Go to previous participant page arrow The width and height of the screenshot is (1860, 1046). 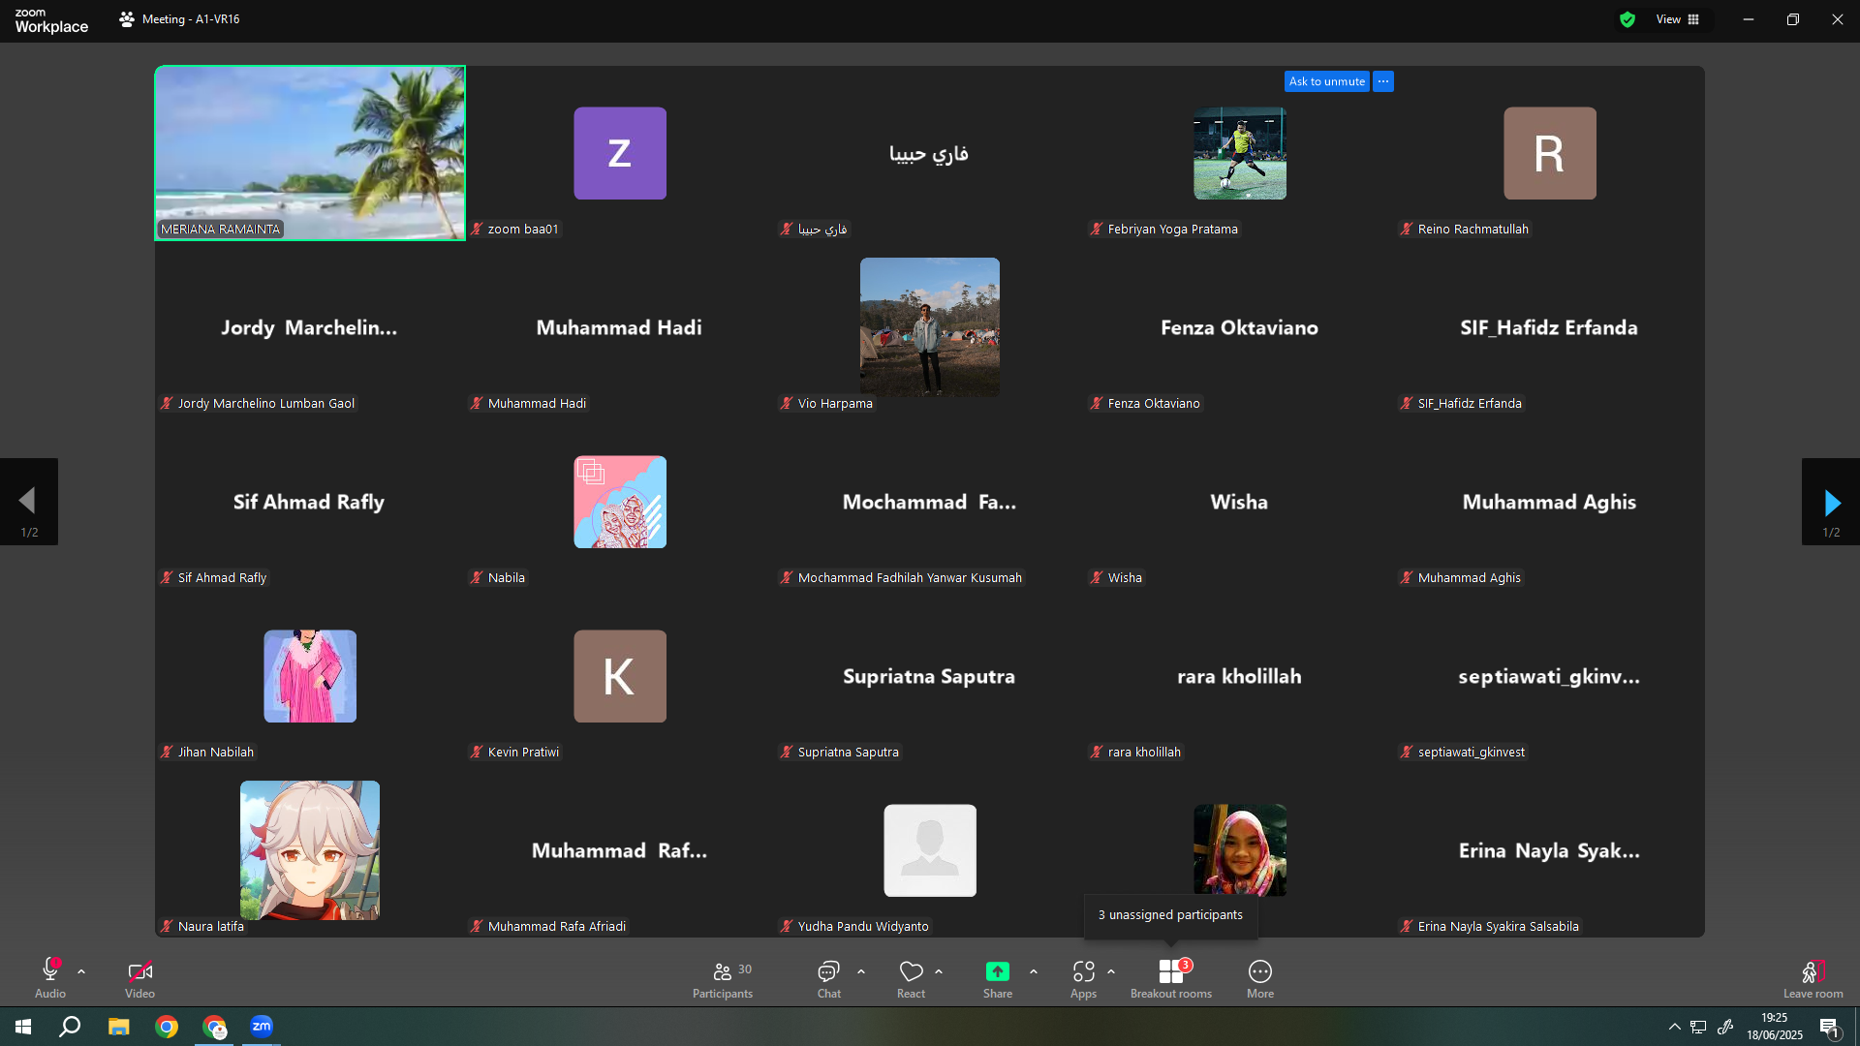[x=29, y=502]
